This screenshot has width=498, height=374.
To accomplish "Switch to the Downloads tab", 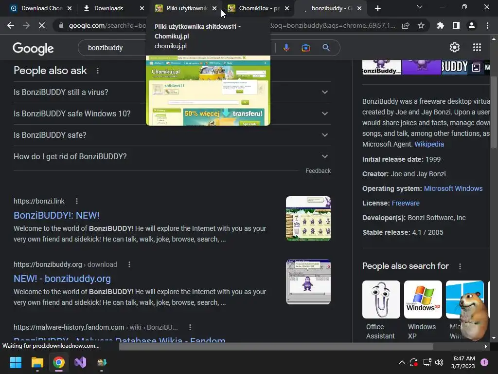I will coord(108,8).
